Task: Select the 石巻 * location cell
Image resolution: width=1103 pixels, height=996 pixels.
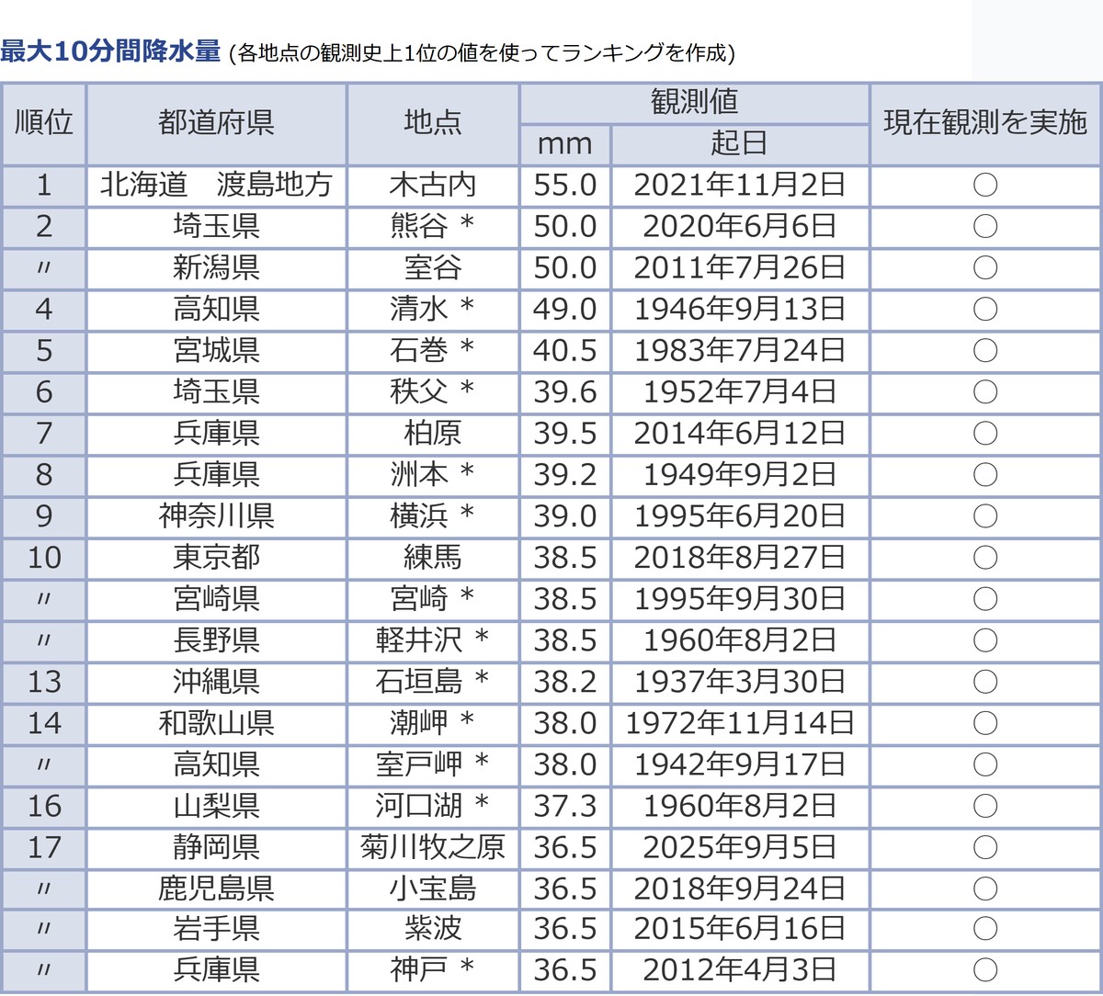Action: [x=433, y=351]
